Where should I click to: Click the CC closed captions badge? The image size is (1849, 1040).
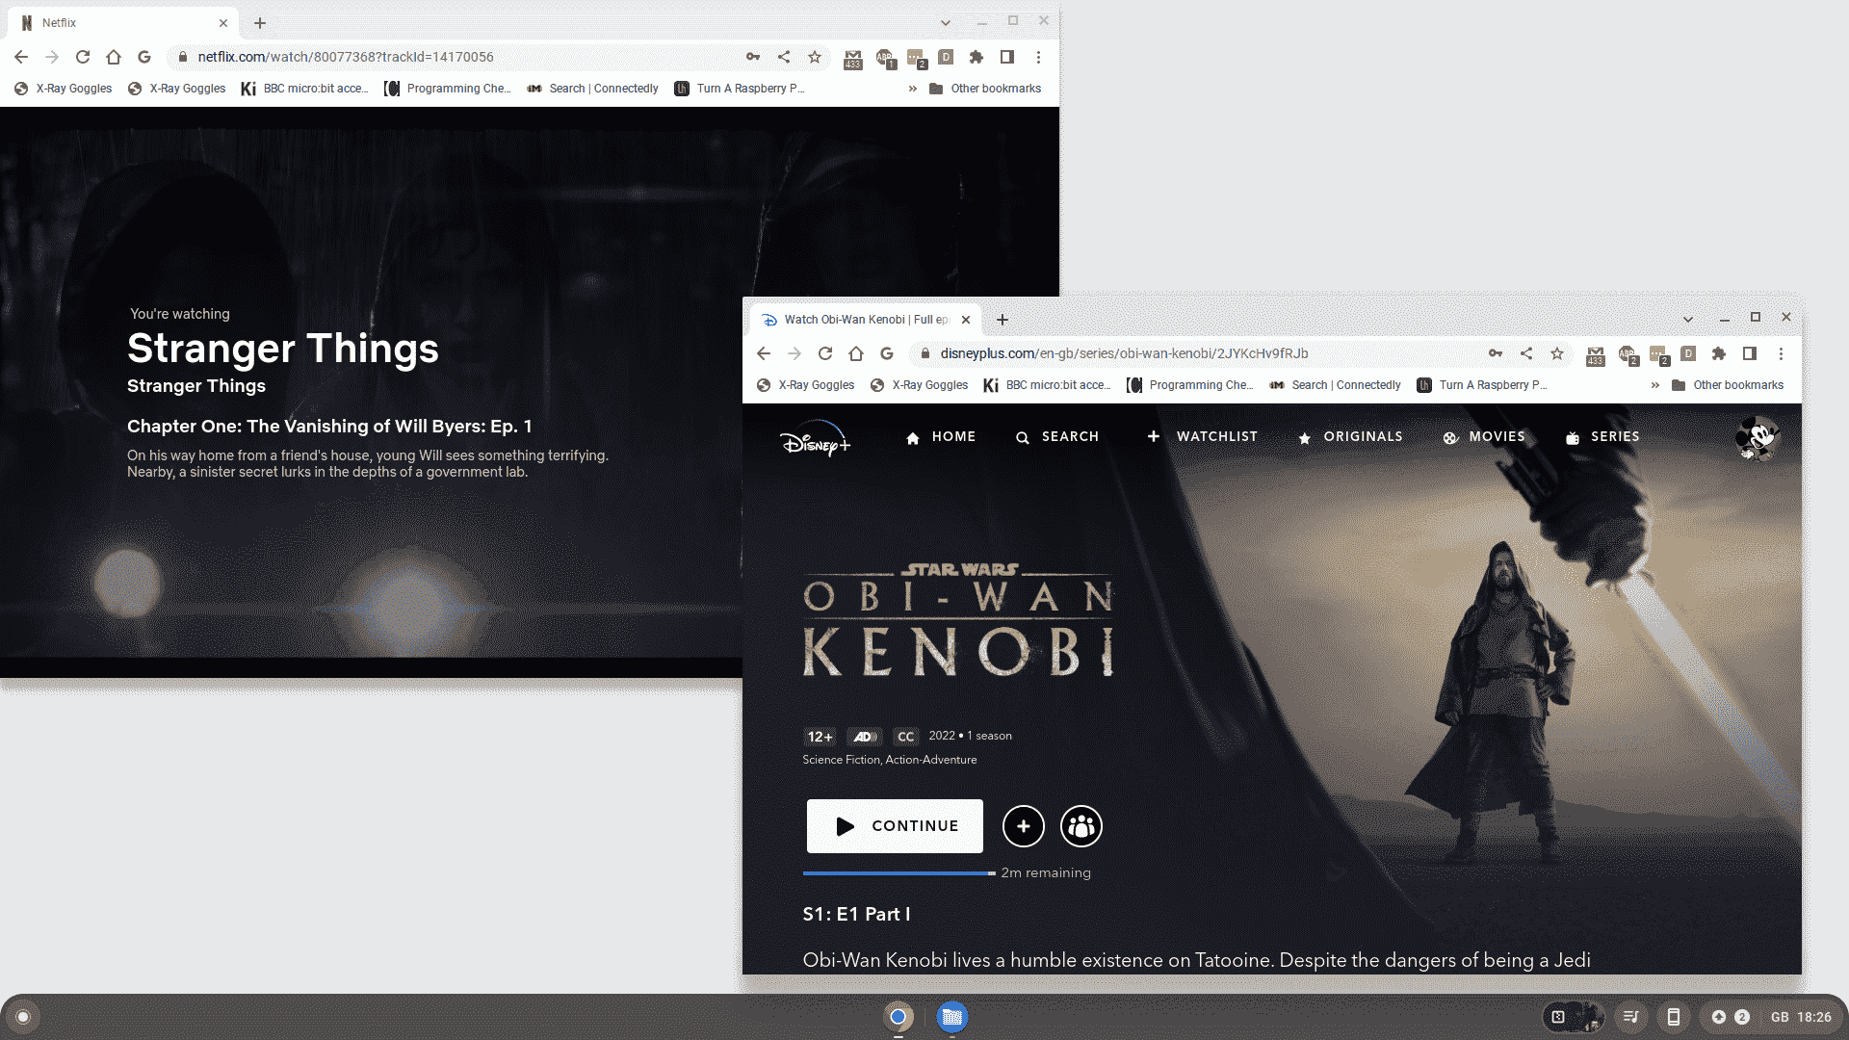(905, 737)
